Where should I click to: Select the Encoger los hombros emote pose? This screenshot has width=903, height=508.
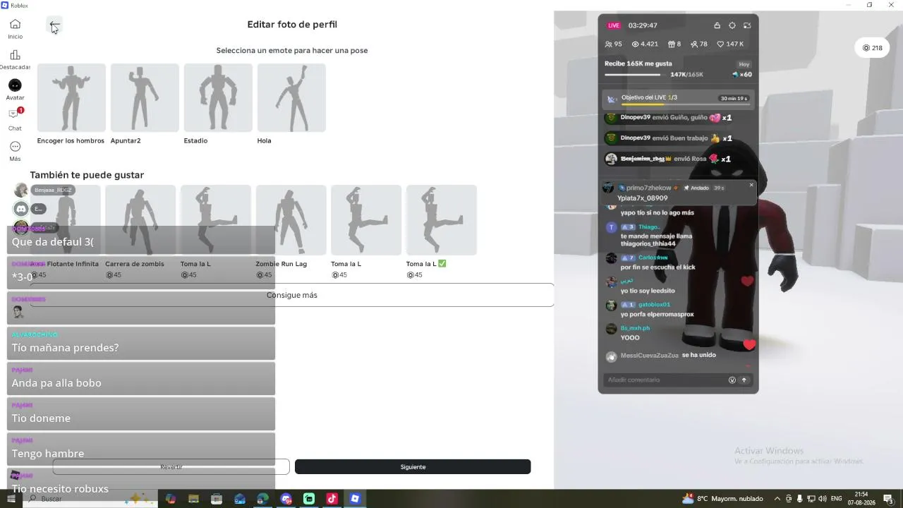(71, 104)
